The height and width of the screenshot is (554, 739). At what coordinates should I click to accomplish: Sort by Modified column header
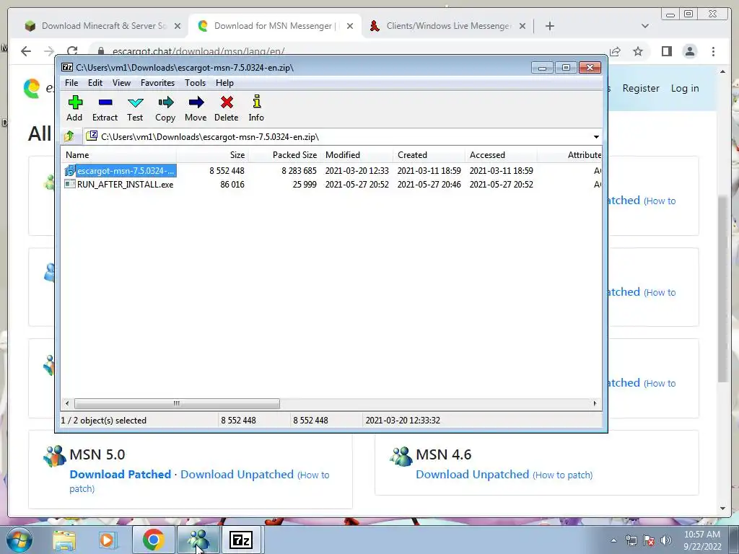pos(357,155)
